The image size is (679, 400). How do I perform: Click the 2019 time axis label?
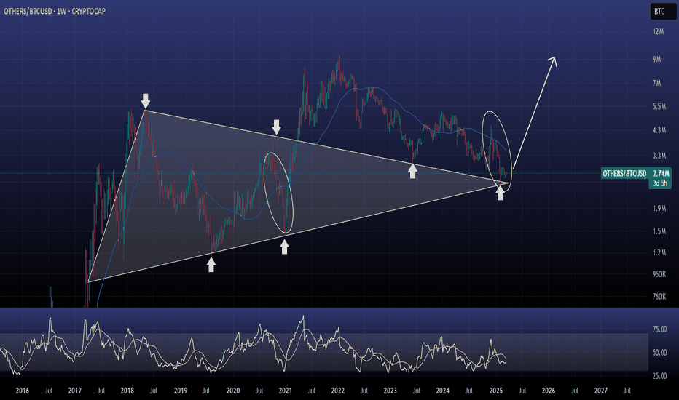[181, 391]
